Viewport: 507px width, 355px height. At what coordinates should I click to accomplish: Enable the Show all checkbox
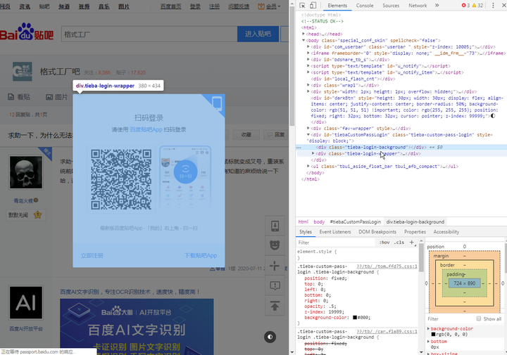point(480,318)
